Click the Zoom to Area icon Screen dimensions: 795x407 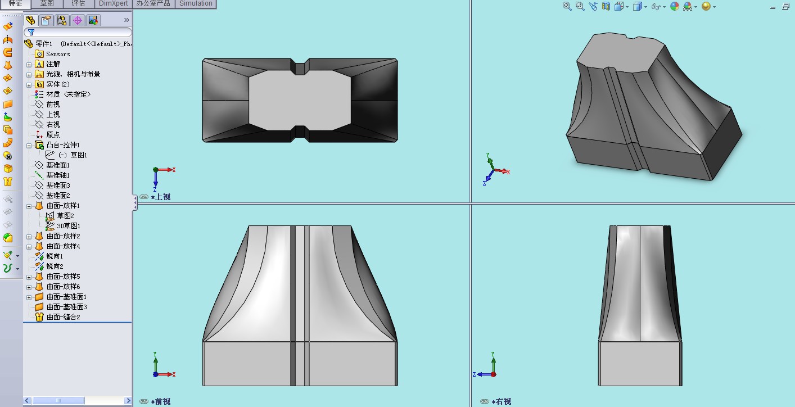coord(580,6)
